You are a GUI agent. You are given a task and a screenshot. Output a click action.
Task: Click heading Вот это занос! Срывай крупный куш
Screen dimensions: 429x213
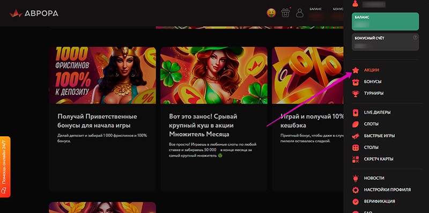[203, 126]
